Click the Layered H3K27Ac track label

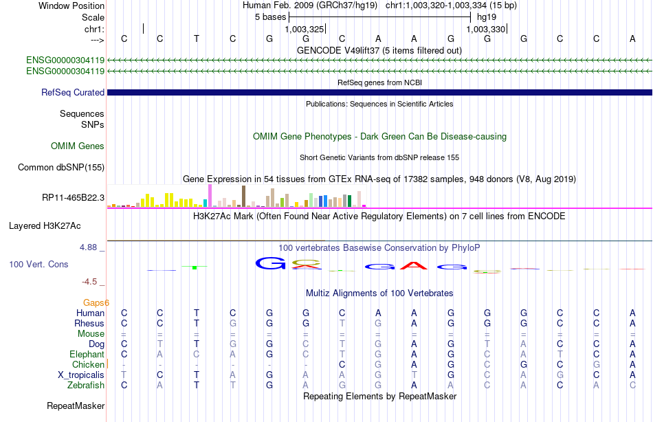coord(45,226)
